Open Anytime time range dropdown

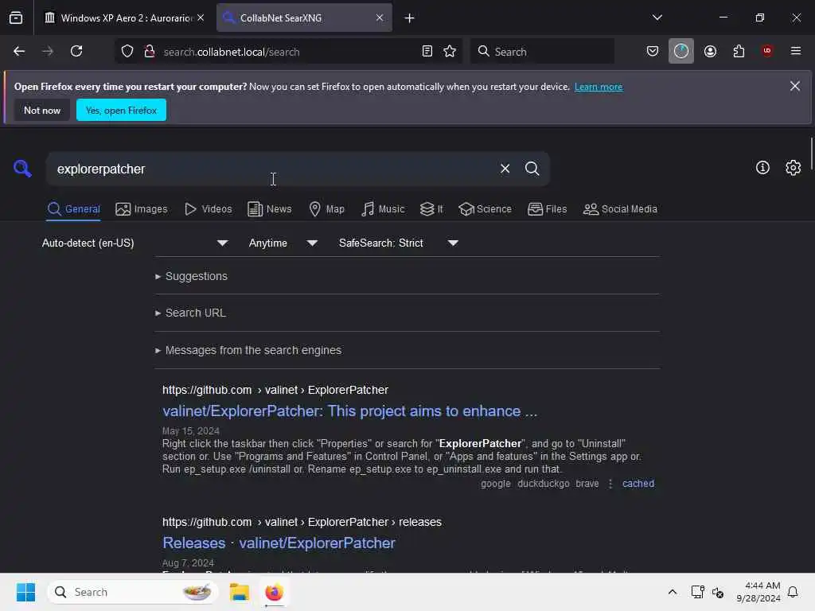pyautogui.click(x=283, y=243)
